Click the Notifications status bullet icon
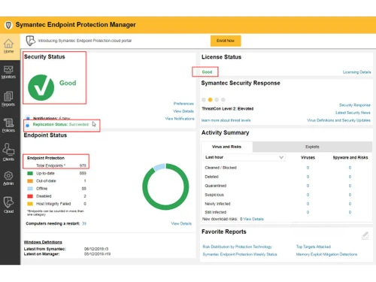Viewport: 376px width, 282px height. tap(28, 118)
